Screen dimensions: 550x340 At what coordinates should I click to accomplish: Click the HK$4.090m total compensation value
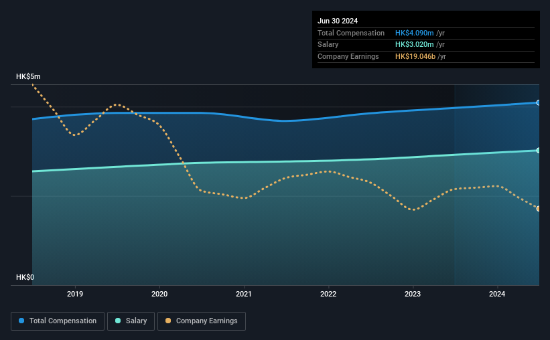click(x=414, y=33)
